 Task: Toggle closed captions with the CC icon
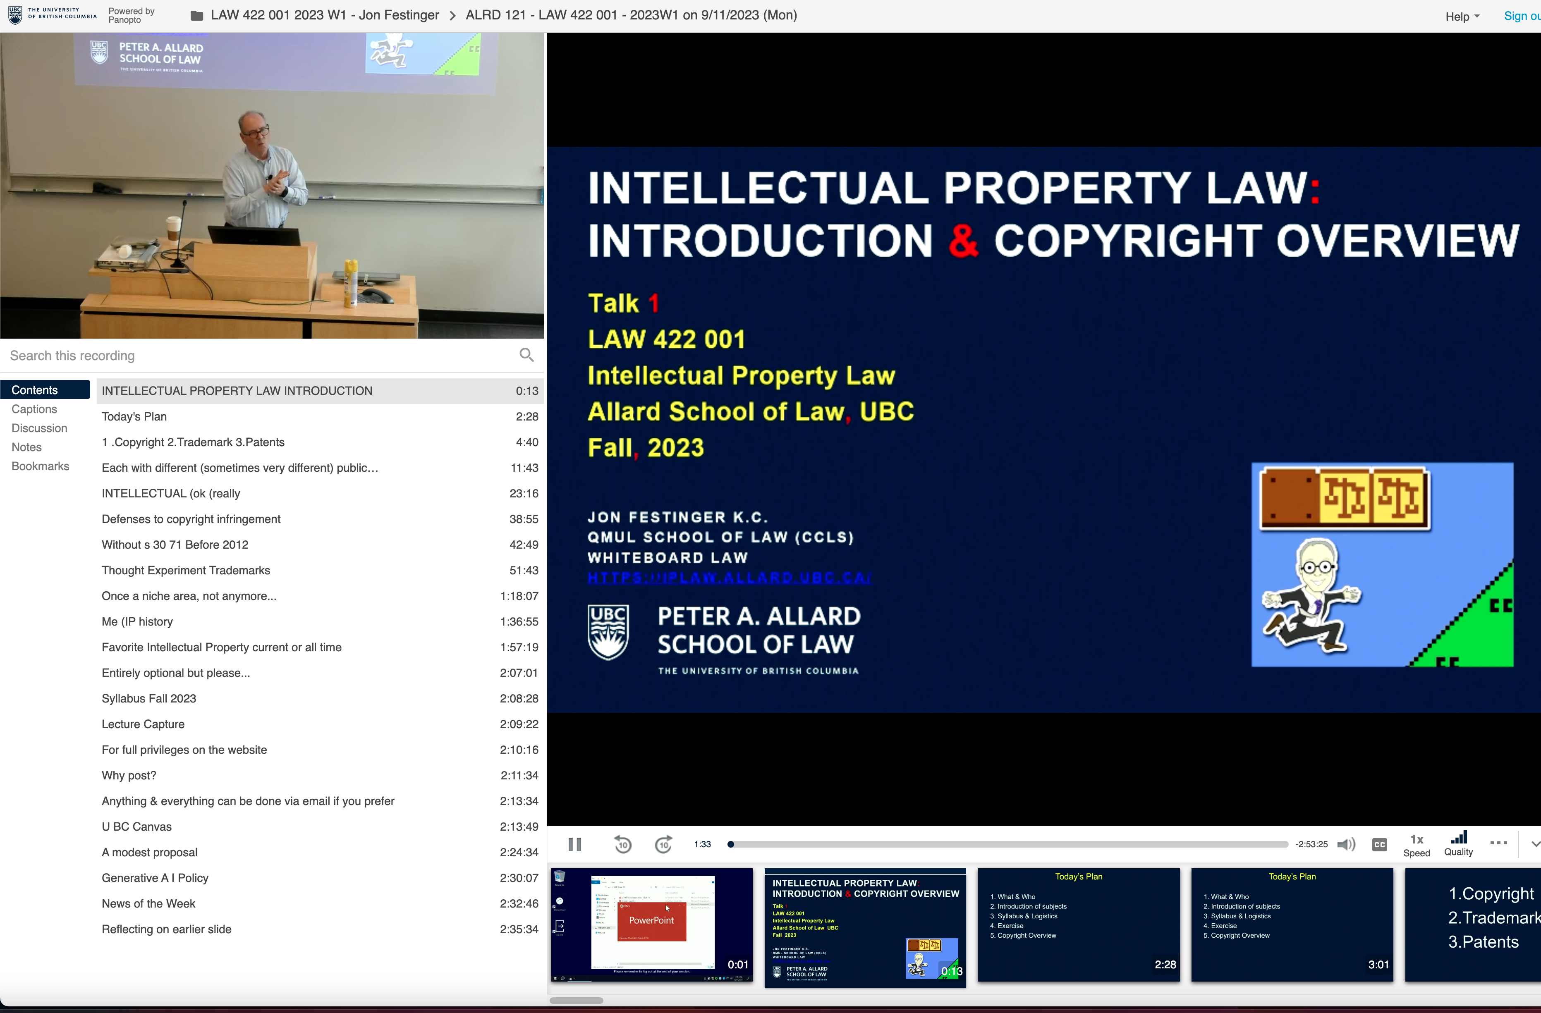click(x=1379, y=844)
